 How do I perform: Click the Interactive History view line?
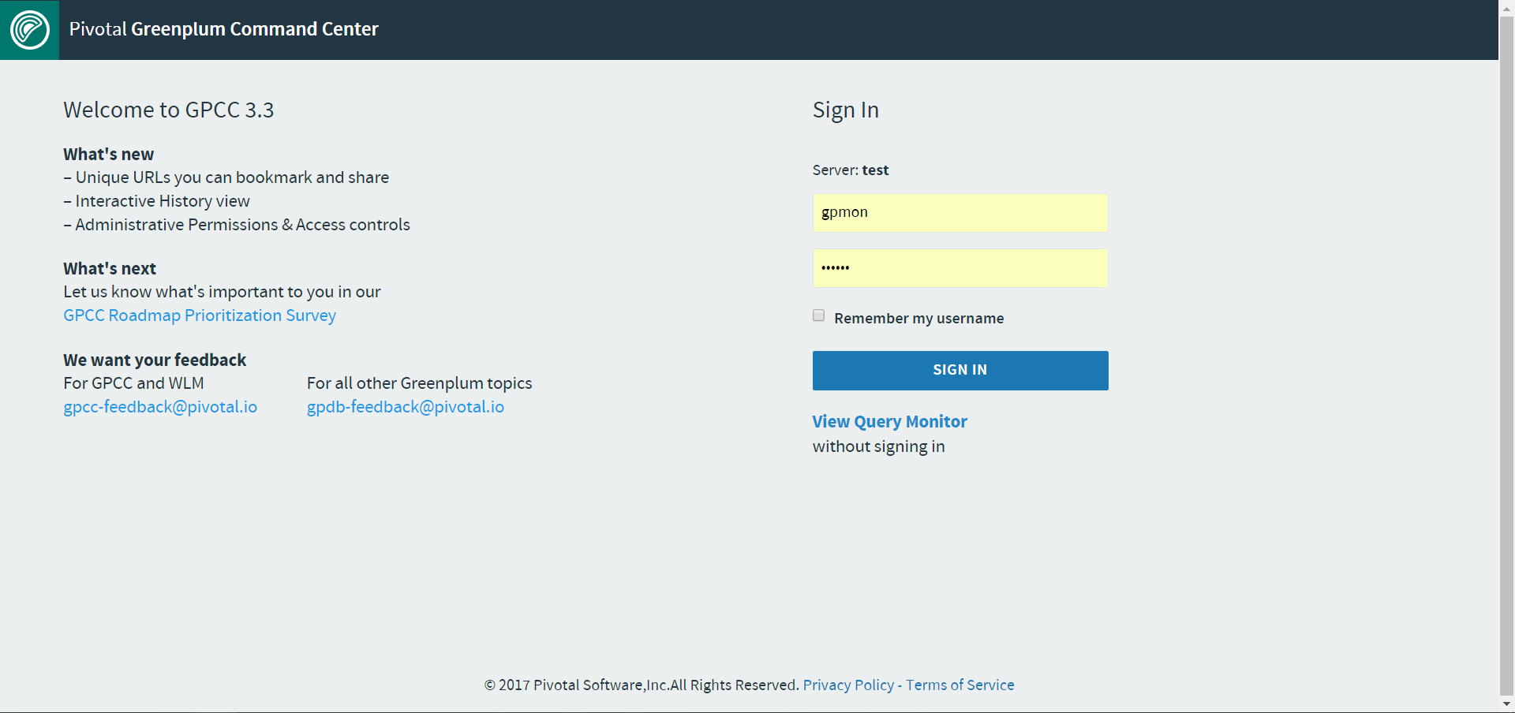(156, 201)
